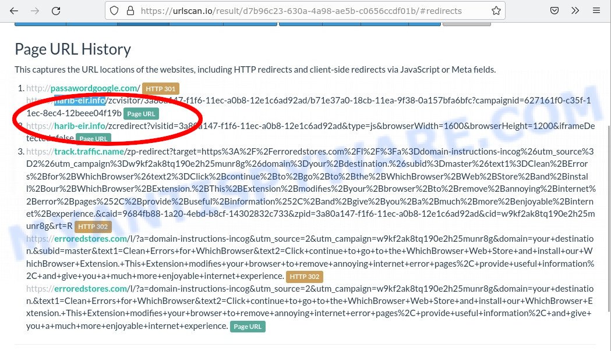
Task: Go forward using the browser forward arrow
Action: tap(35, 11)
